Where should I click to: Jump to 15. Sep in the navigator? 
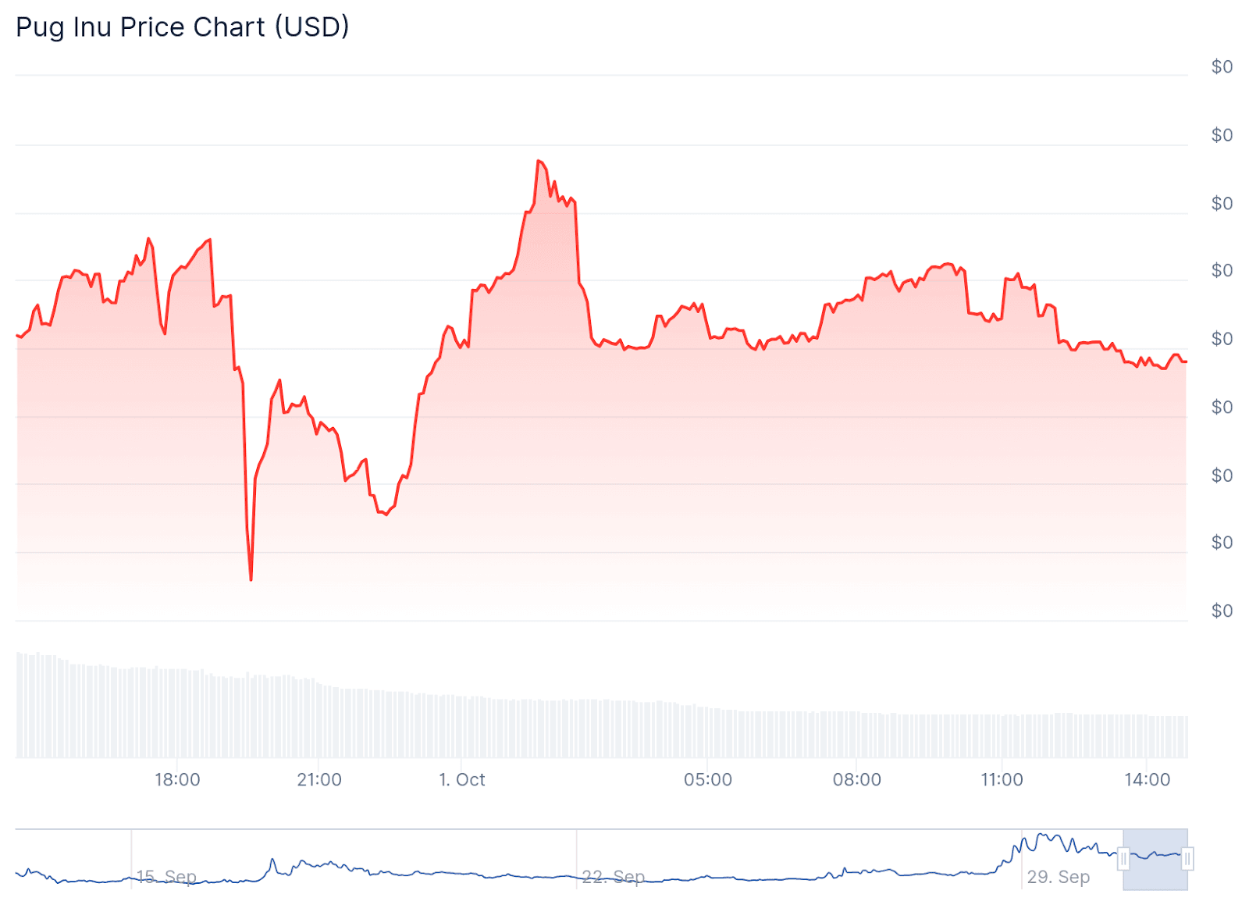point(166,877)
